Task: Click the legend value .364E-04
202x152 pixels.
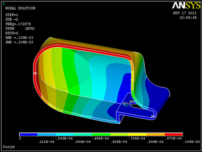Action: click(x=82, y=142)
